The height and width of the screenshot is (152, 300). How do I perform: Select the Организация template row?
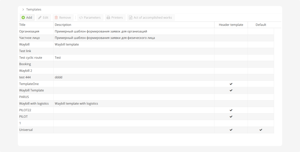coord(29,31)
